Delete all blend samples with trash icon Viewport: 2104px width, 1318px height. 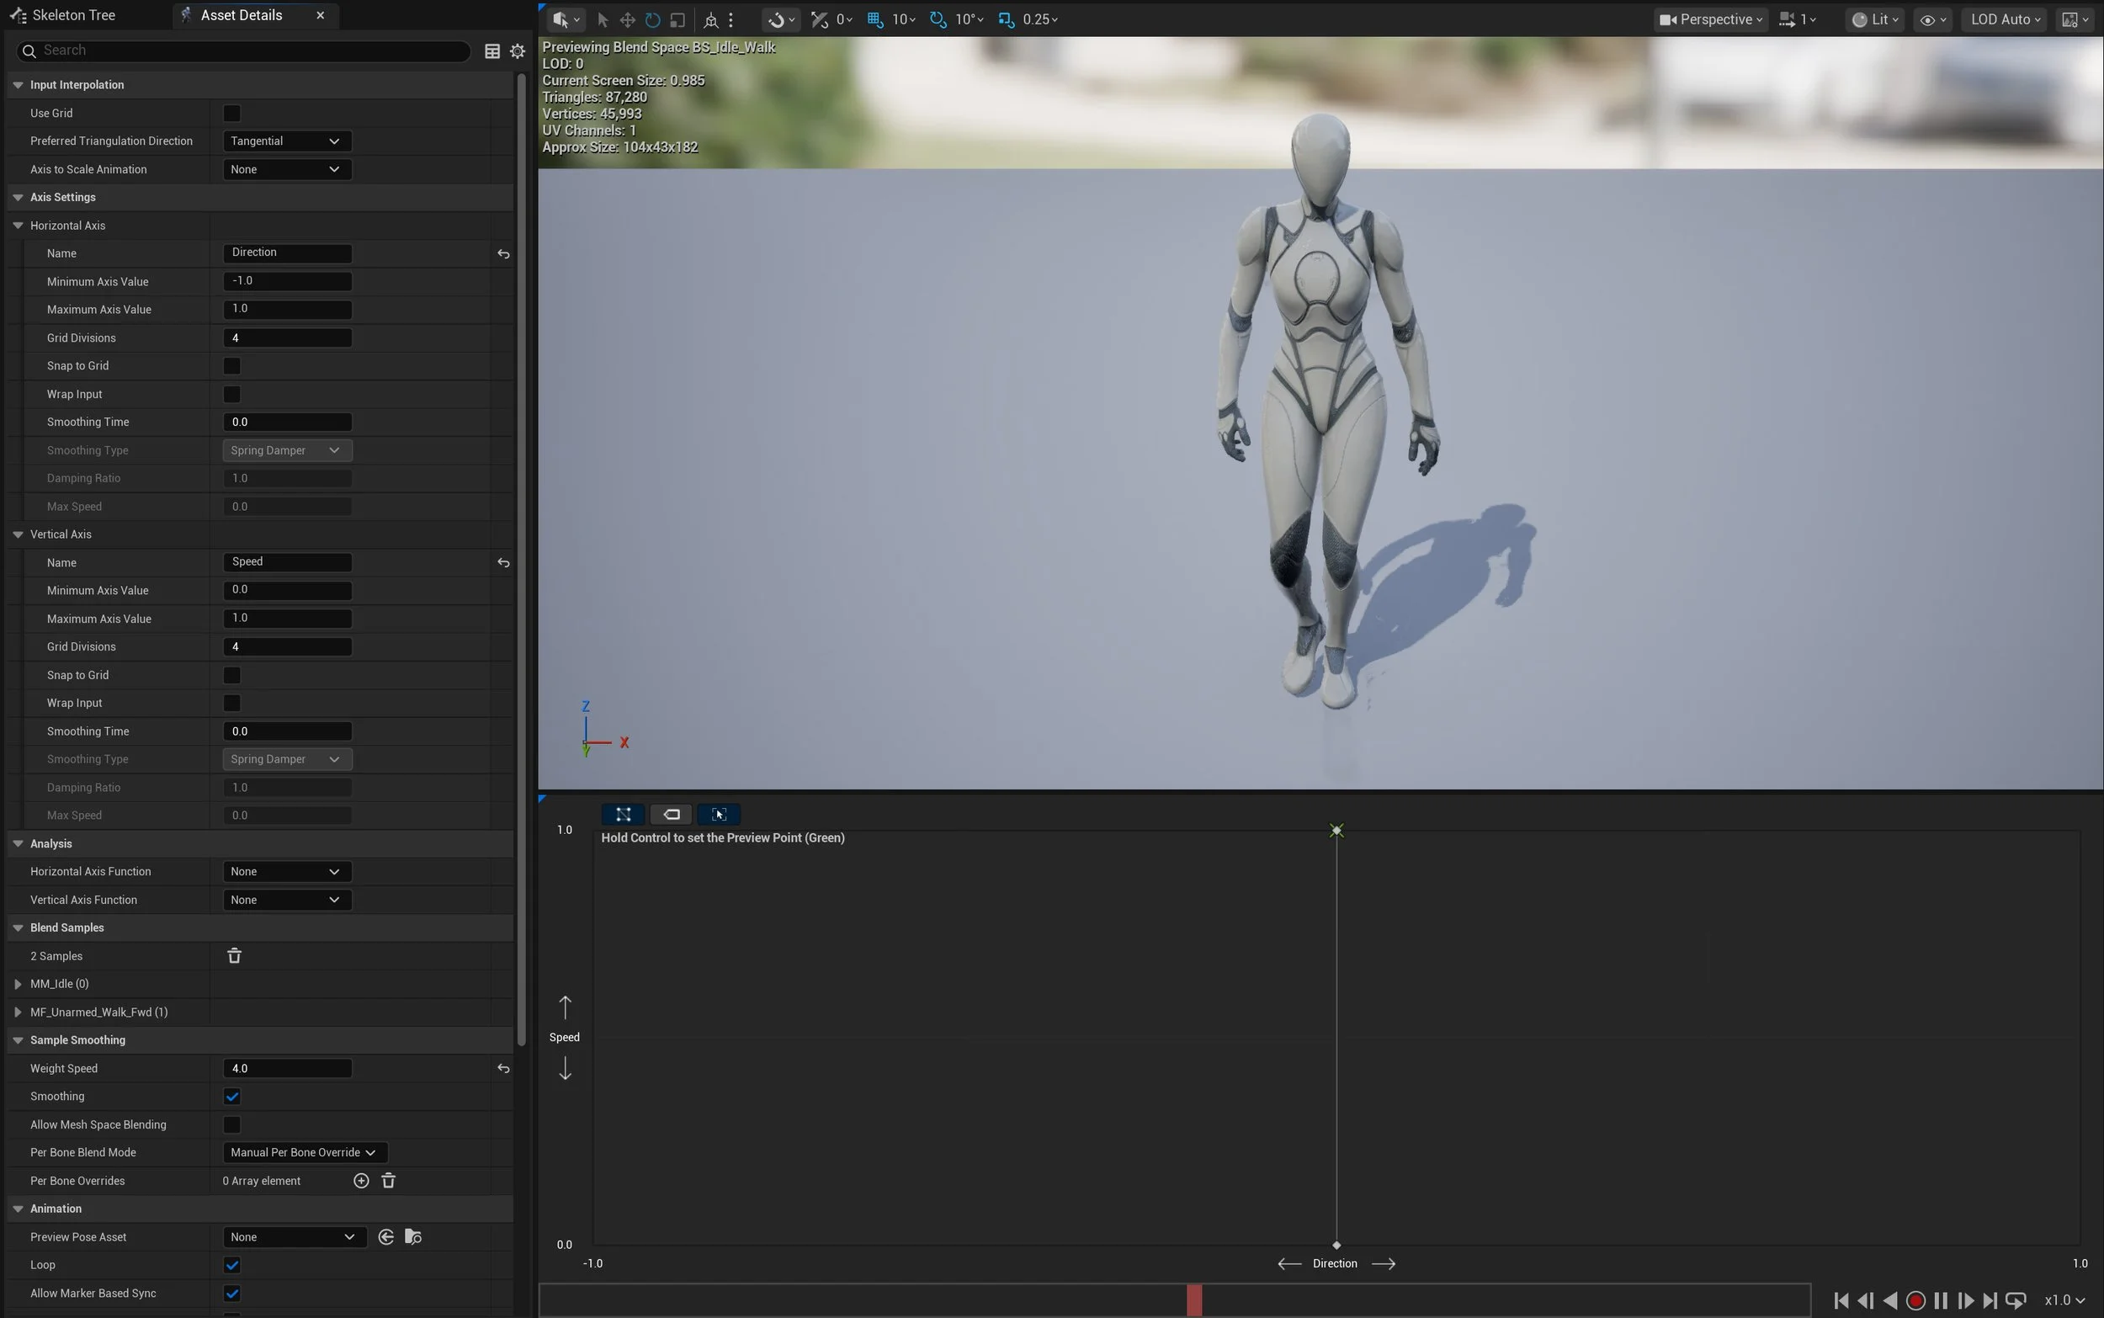pyautogui.click(x=235, y=955)
